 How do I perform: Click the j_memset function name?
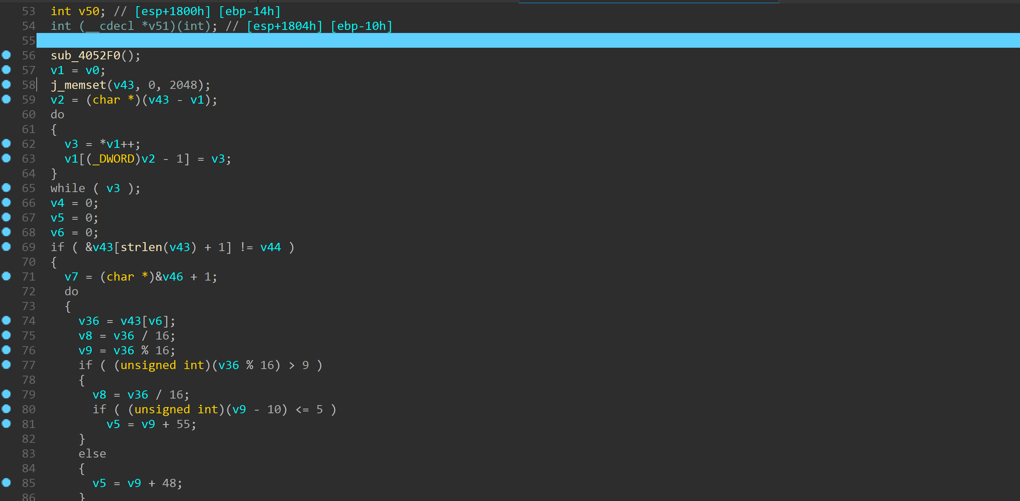click(78, 85)
